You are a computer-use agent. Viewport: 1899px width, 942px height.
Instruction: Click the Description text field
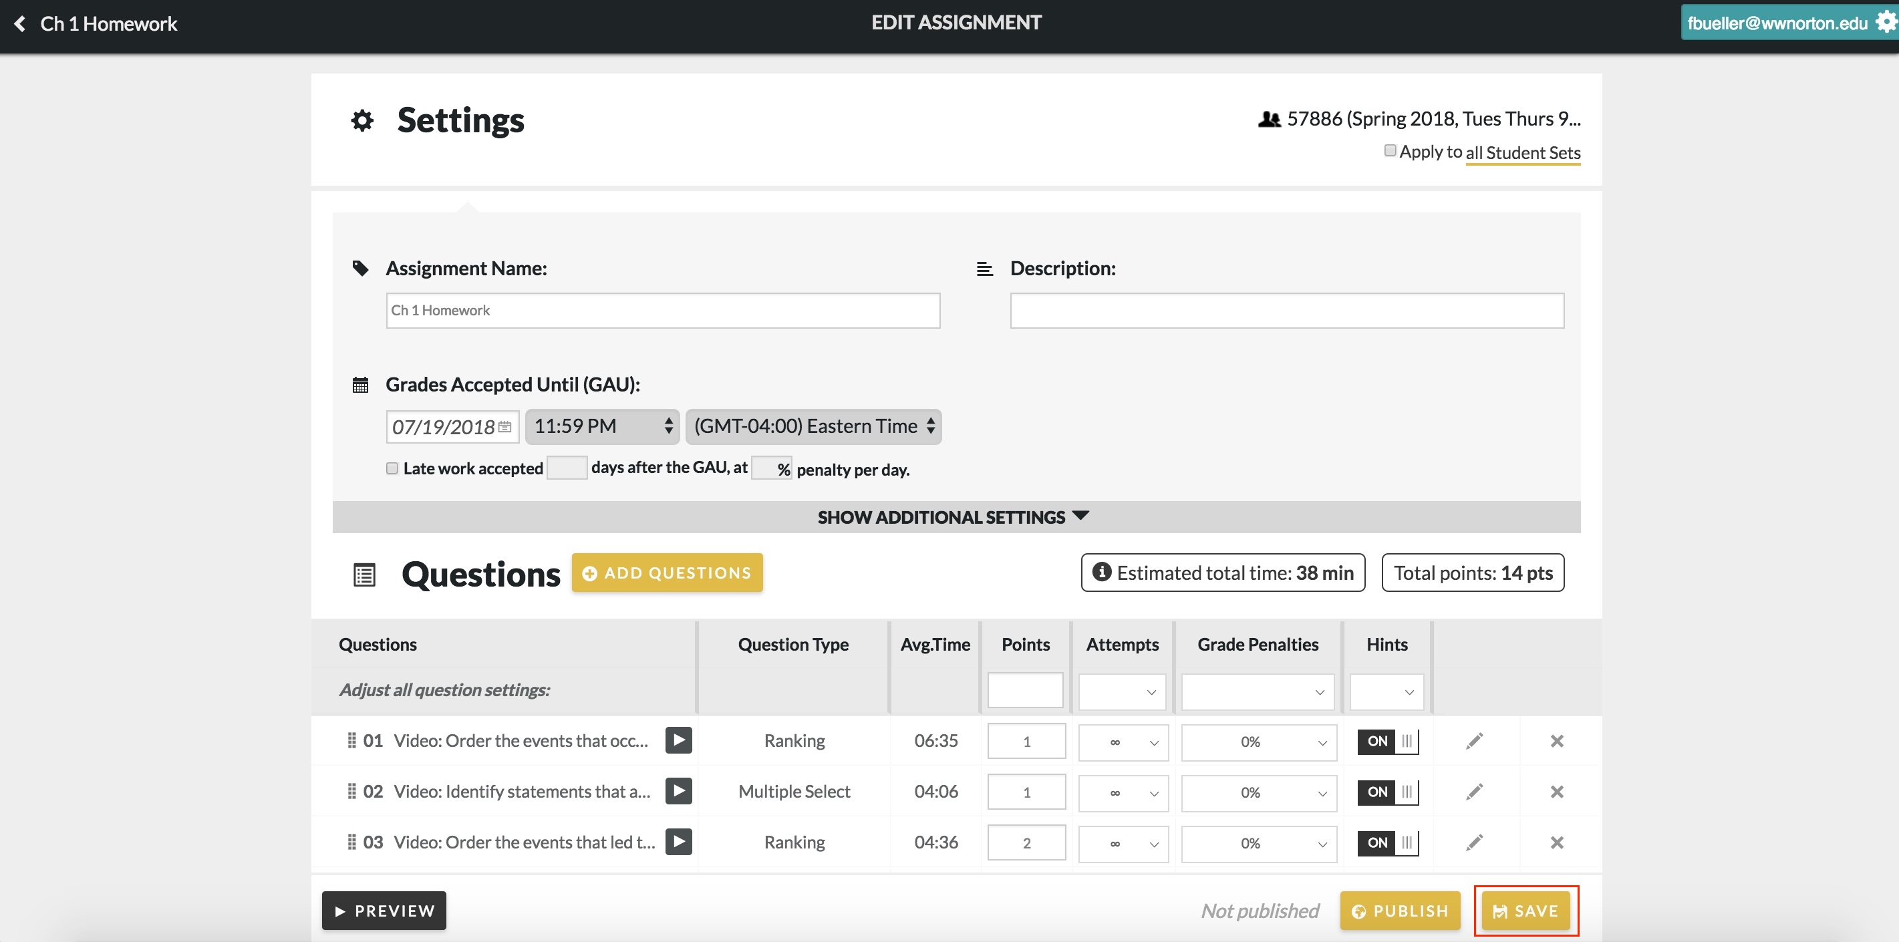click(x=1286, y=310)
